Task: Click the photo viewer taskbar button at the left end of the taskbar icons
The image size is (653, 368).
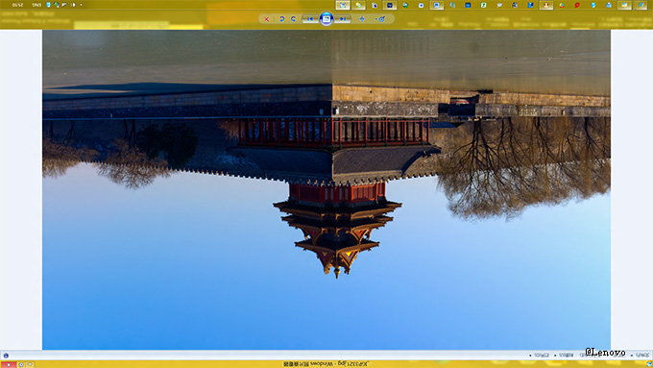Action: [343, 5]
